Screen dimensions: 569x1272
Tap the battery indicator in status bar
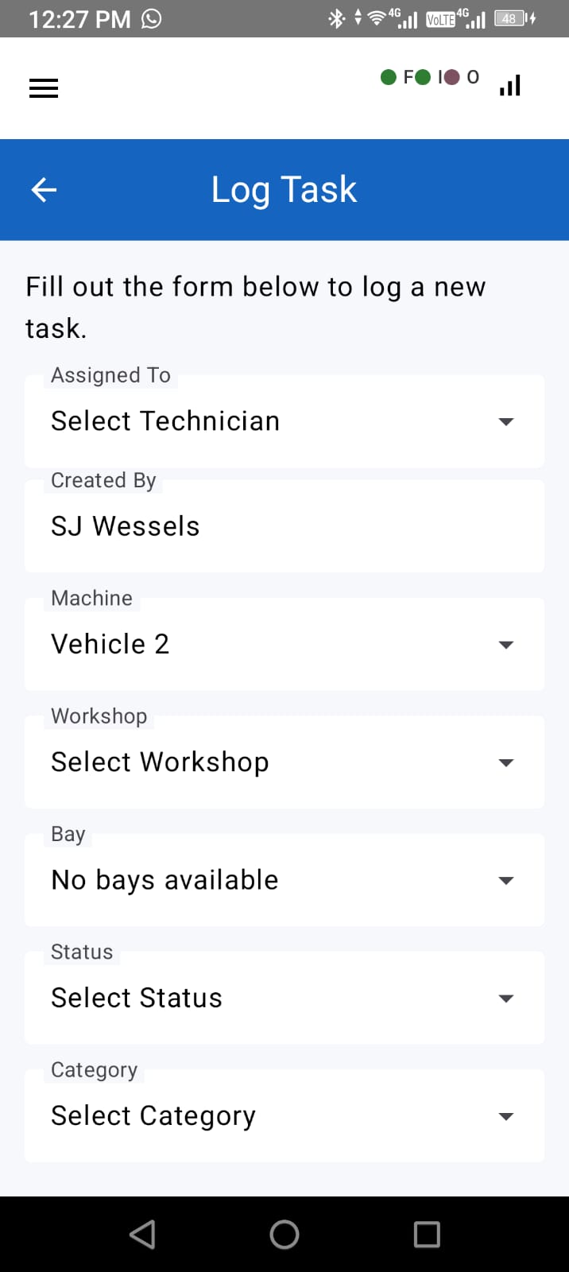[x=513, y=18]
